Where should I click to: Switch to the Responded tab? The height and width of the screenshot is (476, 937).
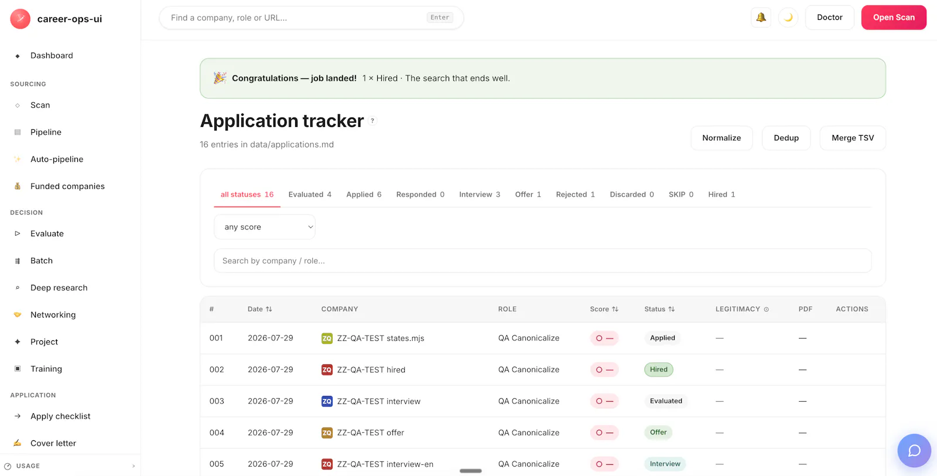(420, 195)
